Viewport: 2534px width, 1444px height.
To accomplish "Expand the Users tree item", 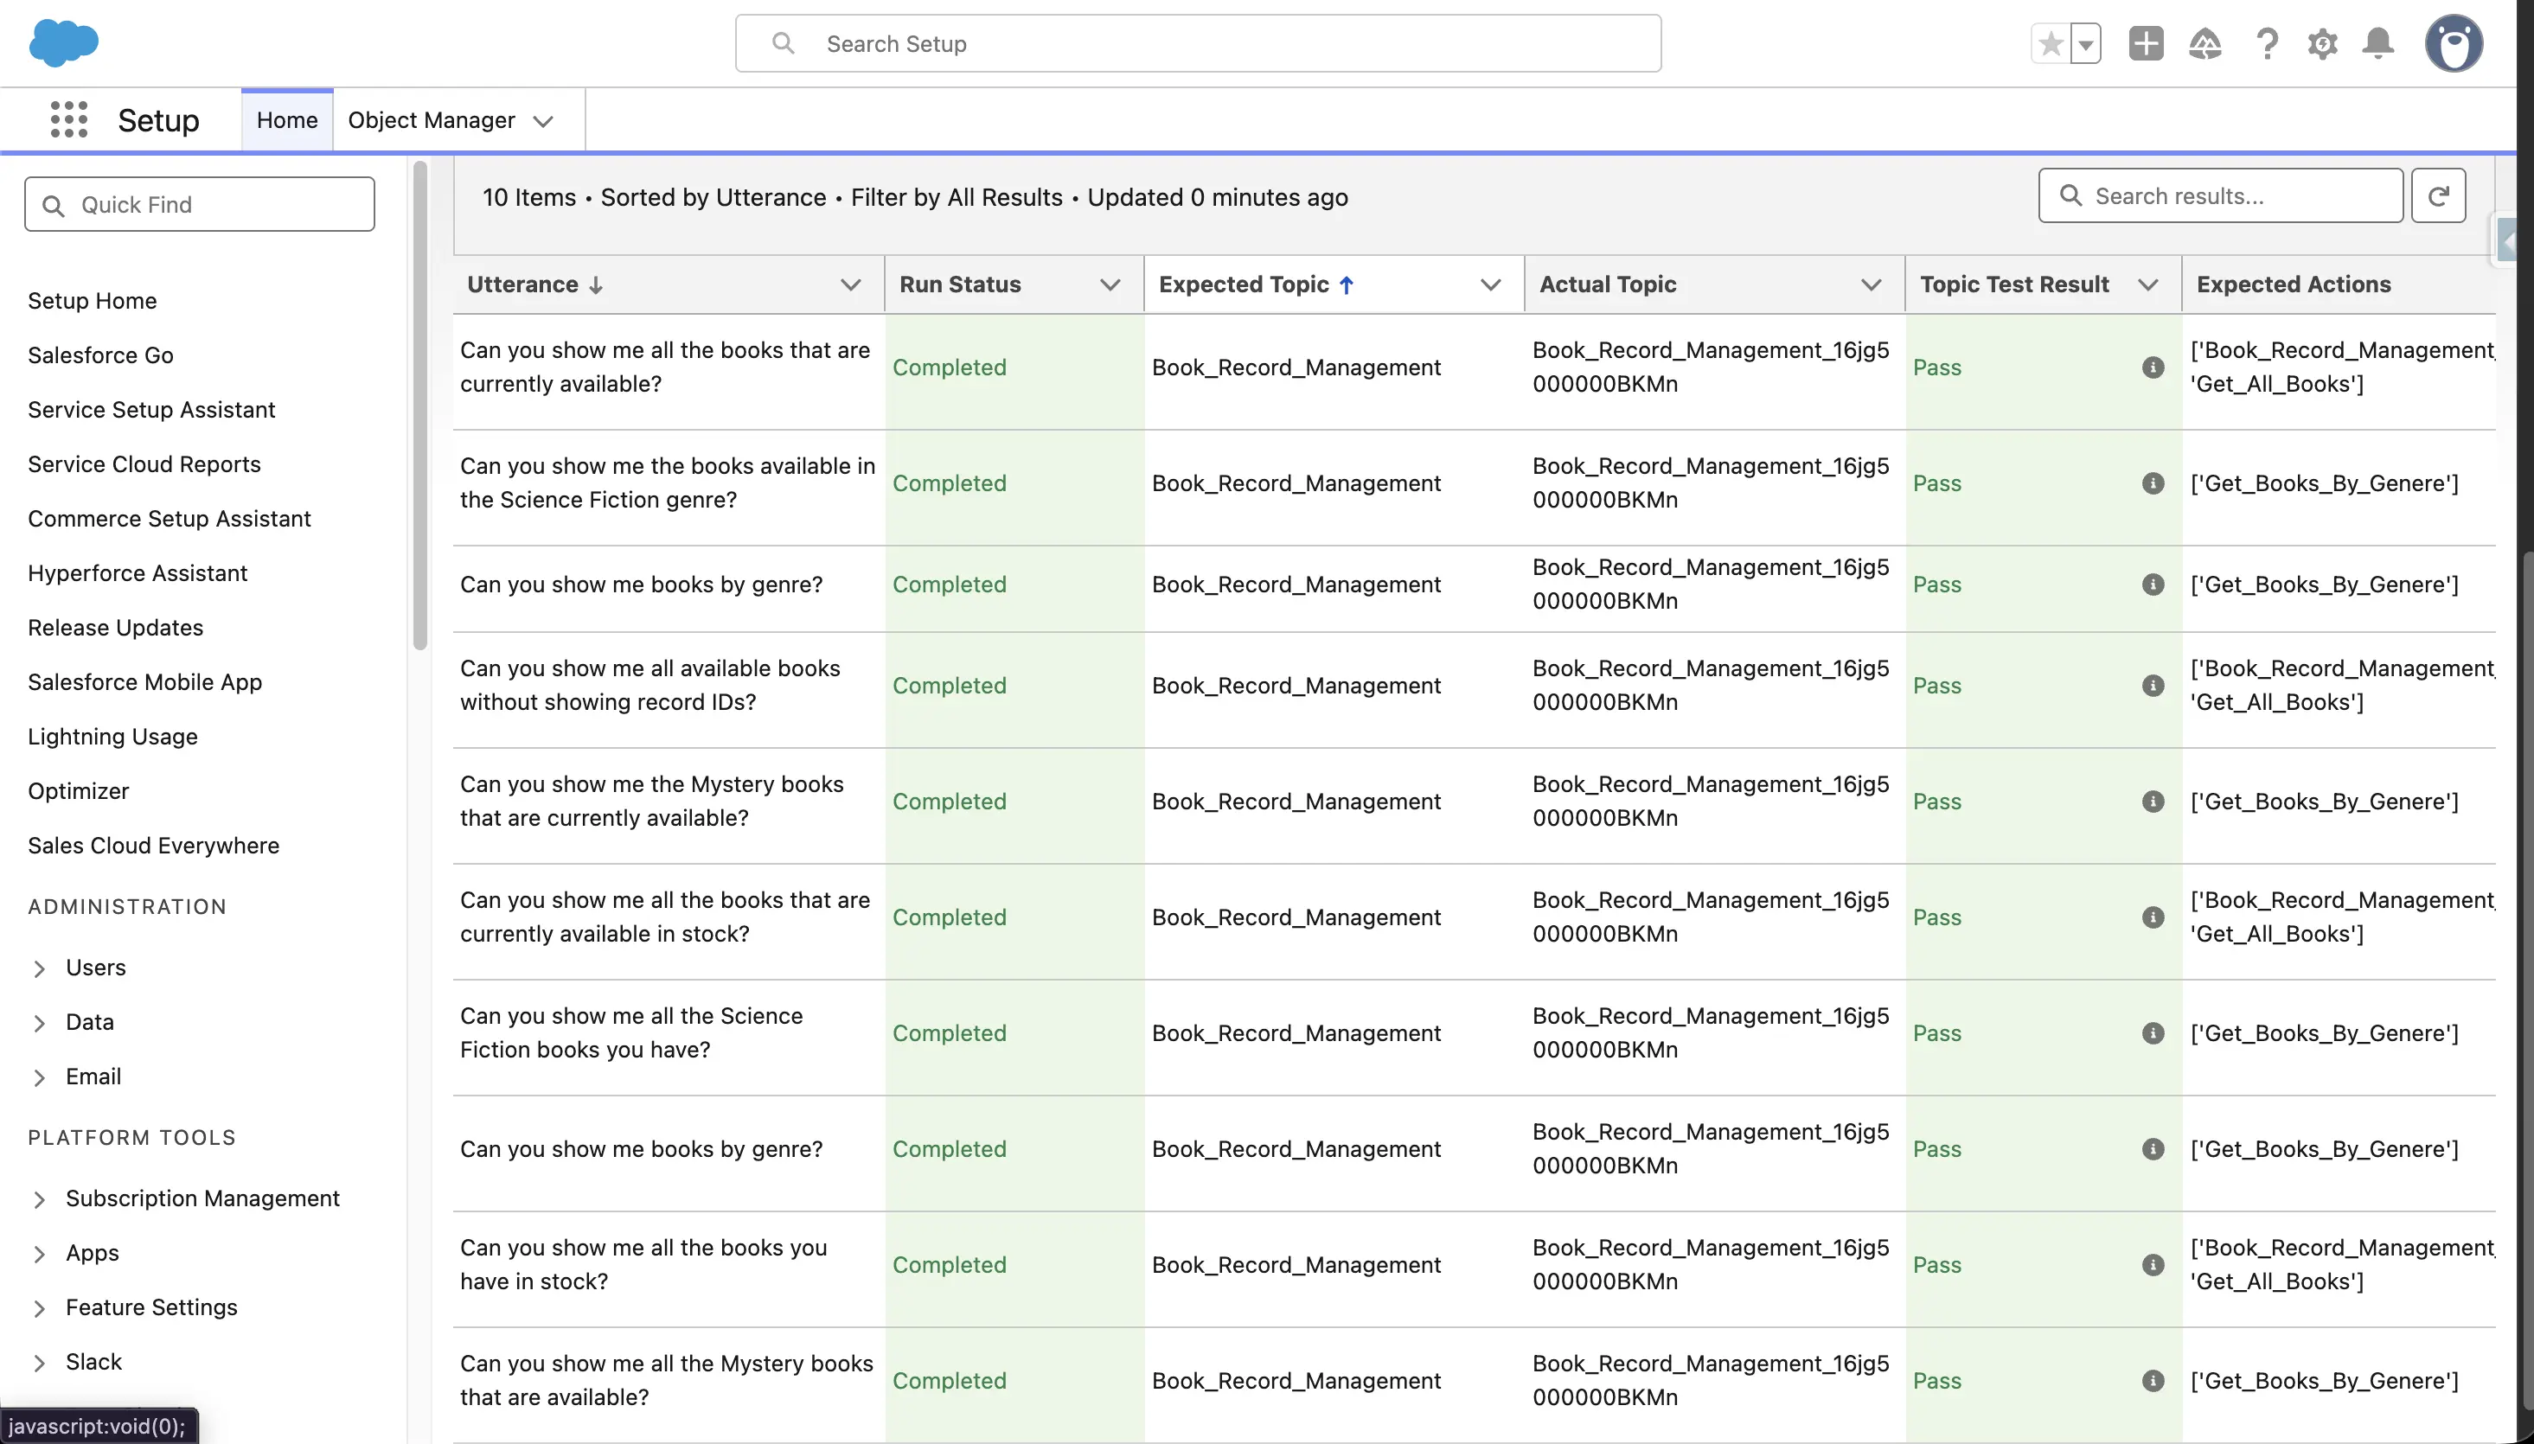I will pos(40,969).
